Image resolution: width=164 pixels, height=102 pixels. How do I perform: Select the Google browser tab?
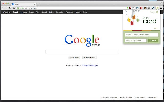(x=23, y=4)
